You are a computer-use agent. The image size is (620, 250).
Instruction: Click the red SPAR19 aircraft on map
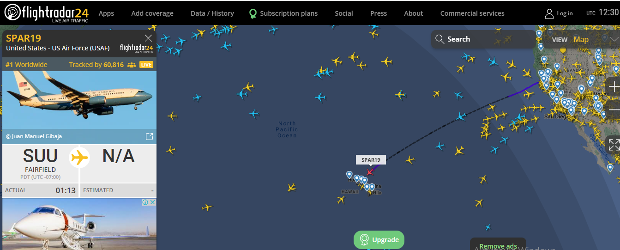pos(370,171)
